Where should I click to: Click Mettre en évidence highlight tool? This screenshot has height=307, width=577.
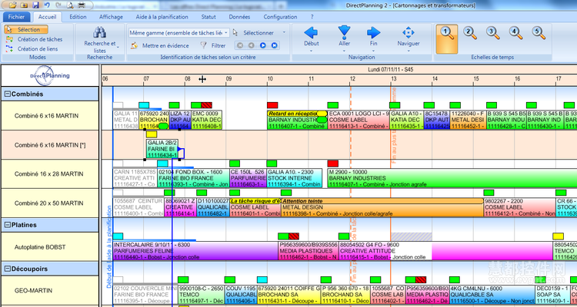click(x=160, y=45)
